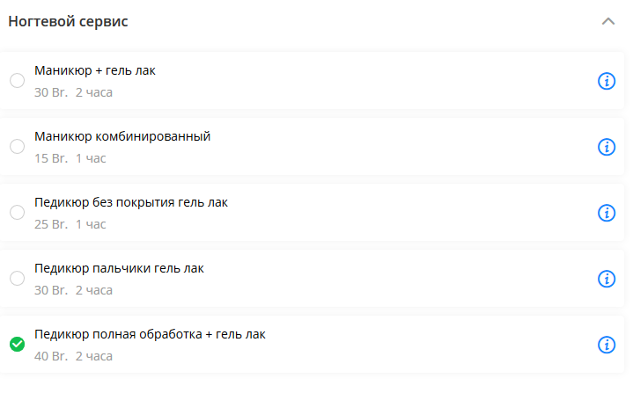633x393 pixels.
Task: Click Педикюр пальчики гель лак title
Action: 119,268
